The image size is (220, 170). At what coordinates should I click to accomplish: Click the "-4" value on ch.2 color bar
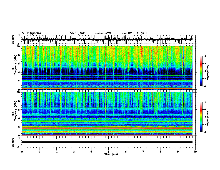[205, 109]
